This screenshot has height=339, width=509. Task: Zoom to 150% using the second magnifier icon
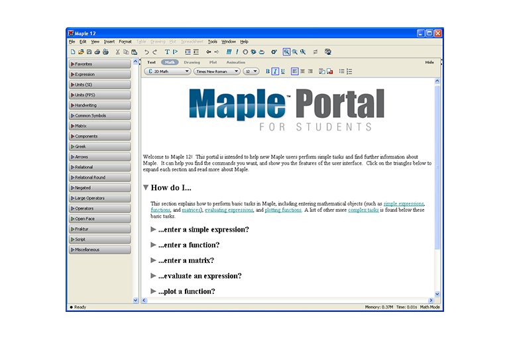[295, 52]
